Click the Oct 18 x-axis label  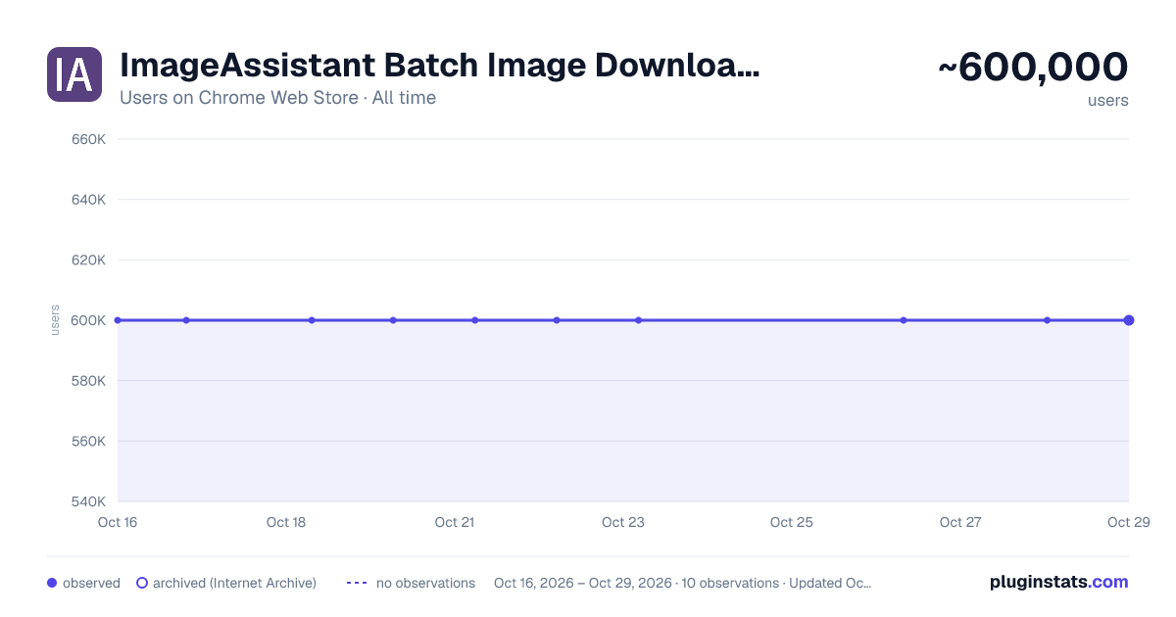pos(286,522)
